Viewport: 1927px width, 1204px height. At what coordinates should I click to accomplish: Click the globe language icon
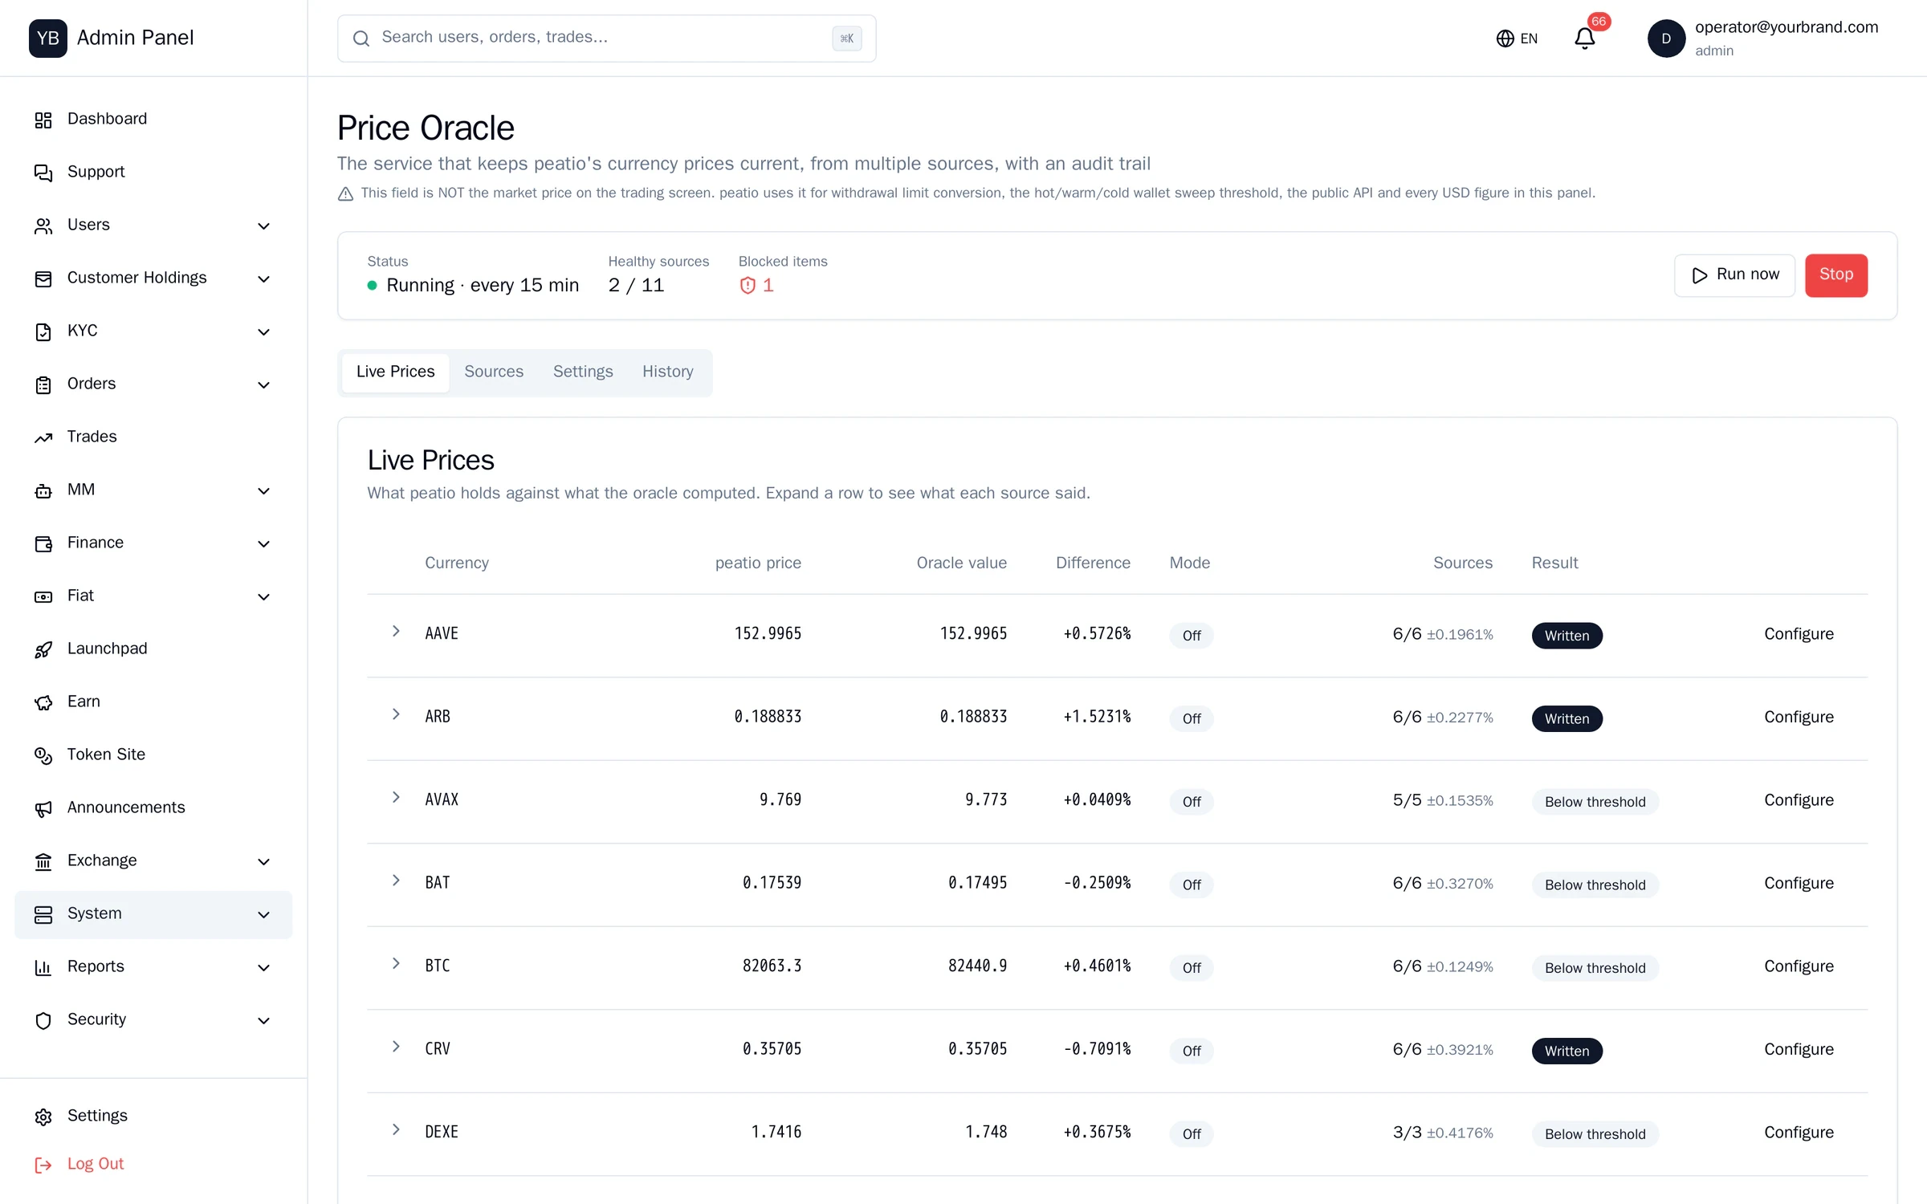(1505, 39)
